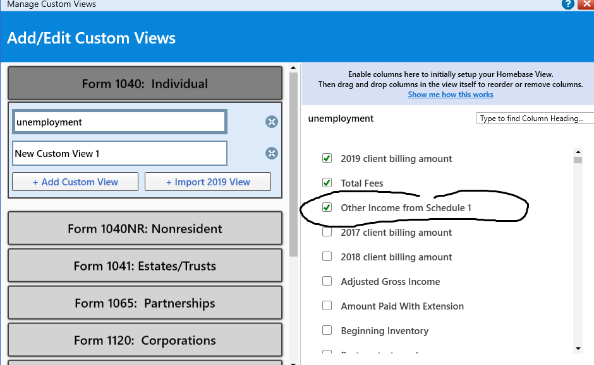Click the + Import 2019 View button
594x365 pixels.
208,182
